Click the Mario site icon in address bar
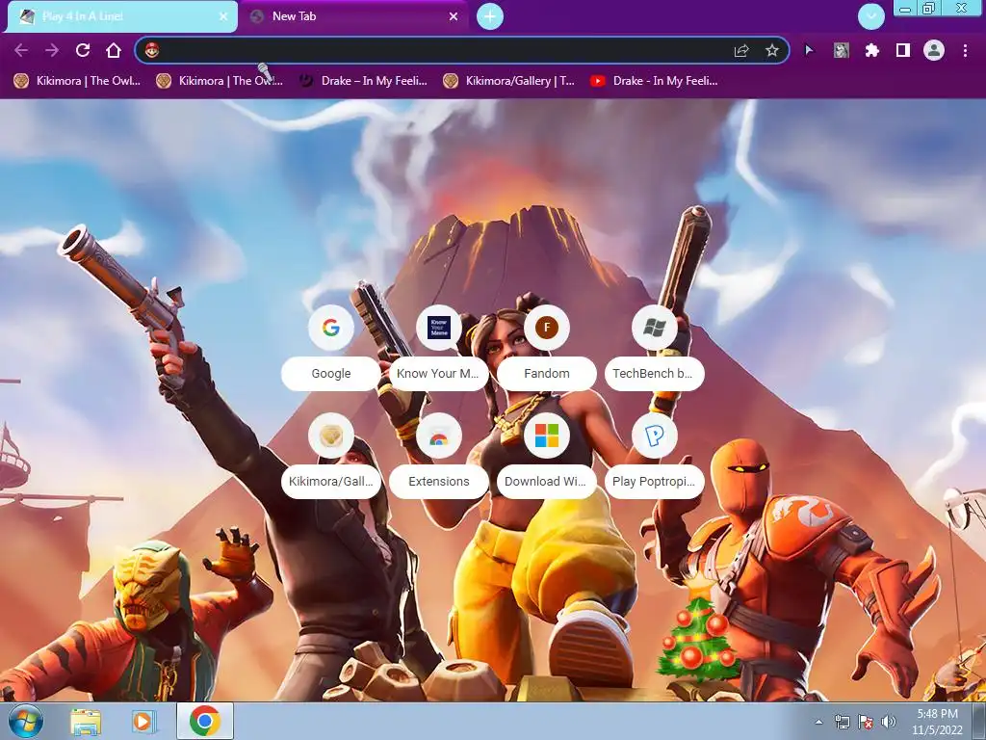 pyautogui.click(x=152, y=50)
